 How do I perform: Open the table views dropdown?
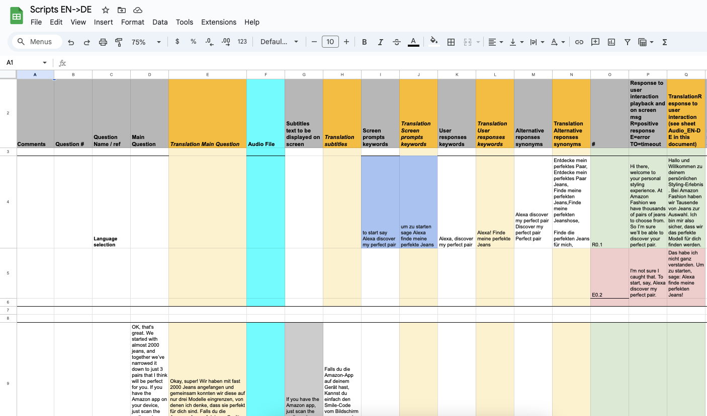[x=646, y=42]
